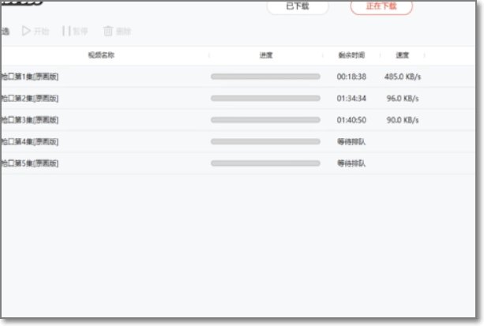Viewport: 484px width, 326px height.
Task: Switch to the 正在下载 tab
Action: pos(381,6)
